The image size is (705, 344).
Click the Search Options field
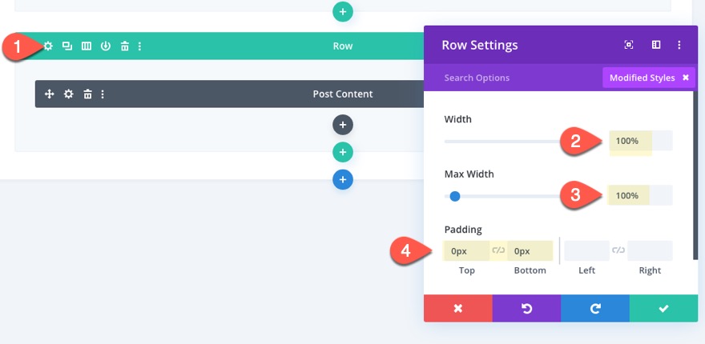click(x=513, y=78)
